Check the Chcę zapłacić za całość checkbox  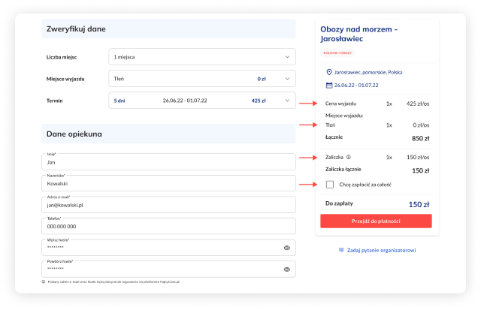330,184
